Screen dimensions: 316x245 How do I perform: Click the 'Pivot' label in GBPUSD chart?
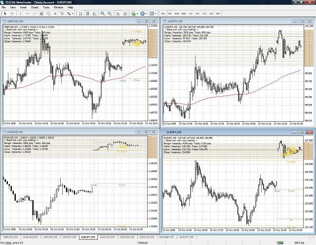[137, 80]
